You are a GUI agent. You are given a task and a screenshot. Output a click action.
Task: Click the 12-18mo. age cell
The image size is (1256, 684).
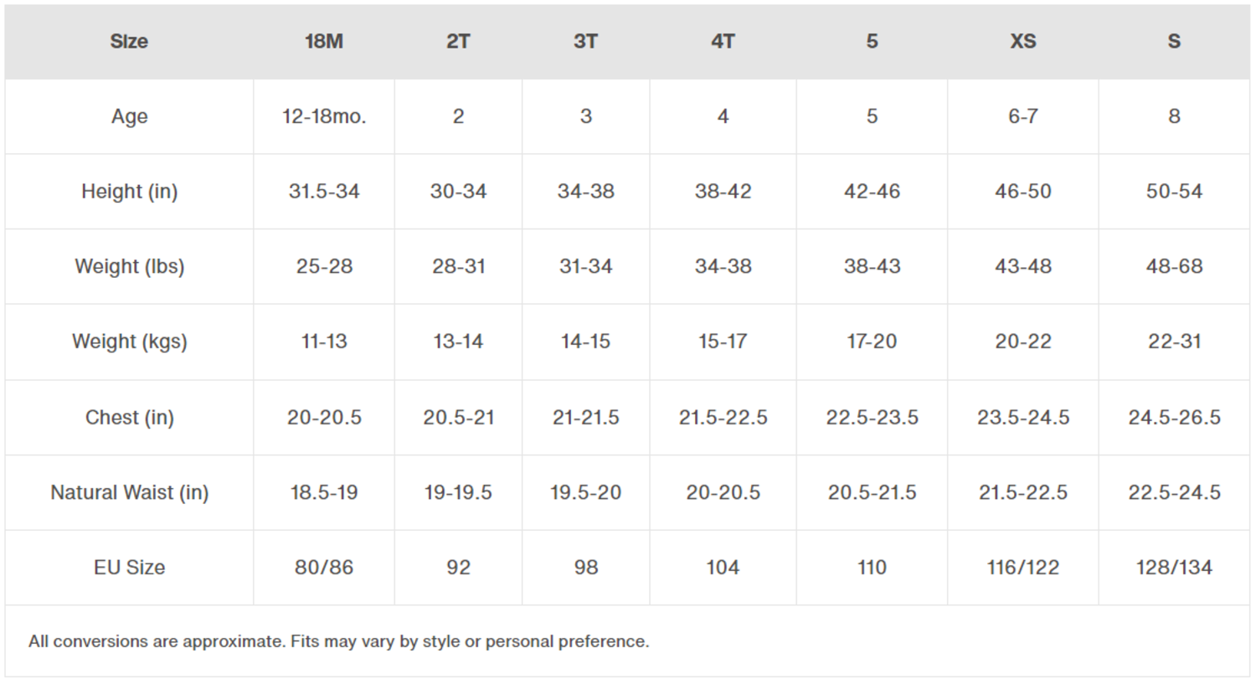[x=324, y=116]
